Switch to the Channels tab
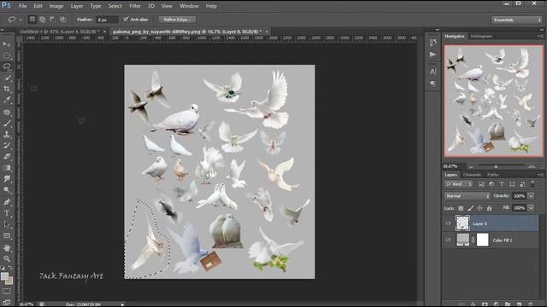547x307 pixels. 472,175
